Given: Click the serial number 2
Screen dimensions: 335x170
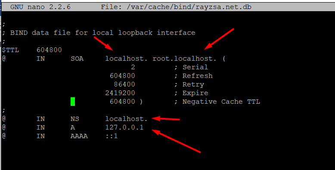Looking at the screenshot, I should (x=133, y=67).
